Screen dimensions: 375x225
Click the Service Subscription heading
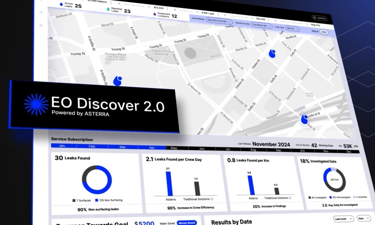click(72, 139)
